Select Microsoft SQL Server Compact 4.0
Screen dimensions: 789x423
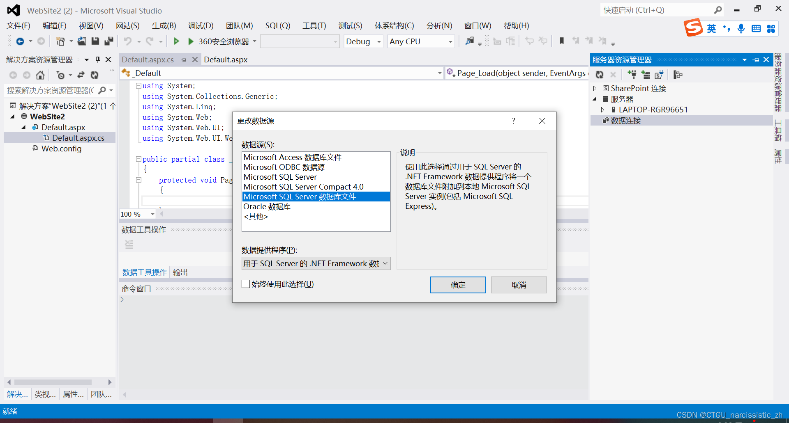pyautogui.click(x=316, y=187)
